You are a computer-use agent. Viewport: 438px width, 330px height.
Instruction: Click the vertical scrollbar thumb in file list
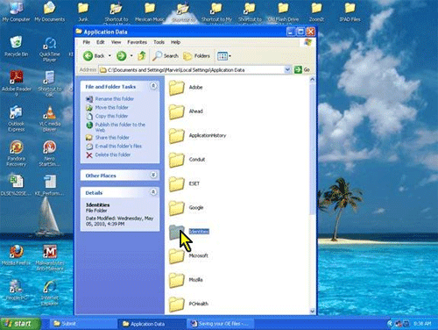click(312, 148)
